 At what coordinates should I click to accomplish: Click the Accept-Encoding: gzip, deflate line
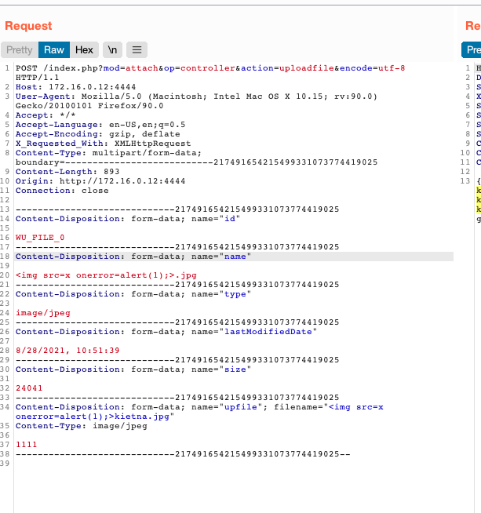[x=97, y=134]
